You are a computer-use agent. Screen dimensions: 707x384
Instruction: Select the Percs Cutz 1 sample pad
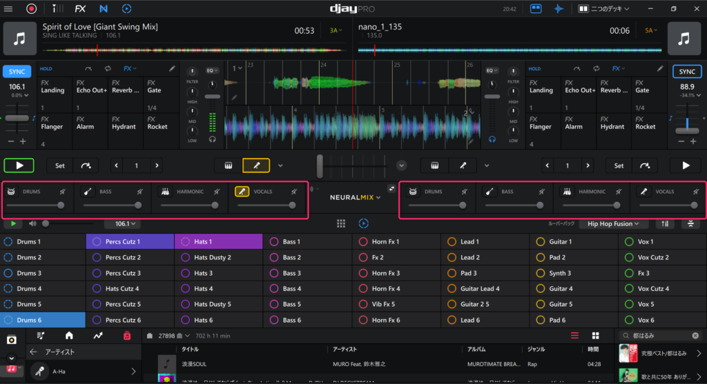130,241
